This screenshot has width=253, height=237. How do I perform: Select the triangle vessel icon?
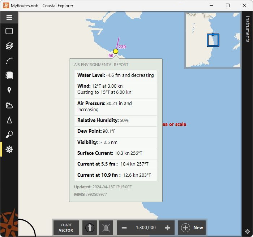click(9, 120)
